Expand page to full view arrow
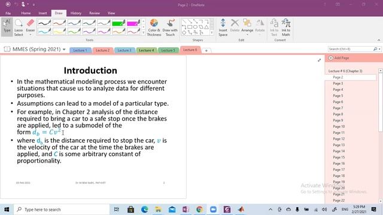Image resolution: width=383 pixels, height=215 pixels. (x=319, y=60)
